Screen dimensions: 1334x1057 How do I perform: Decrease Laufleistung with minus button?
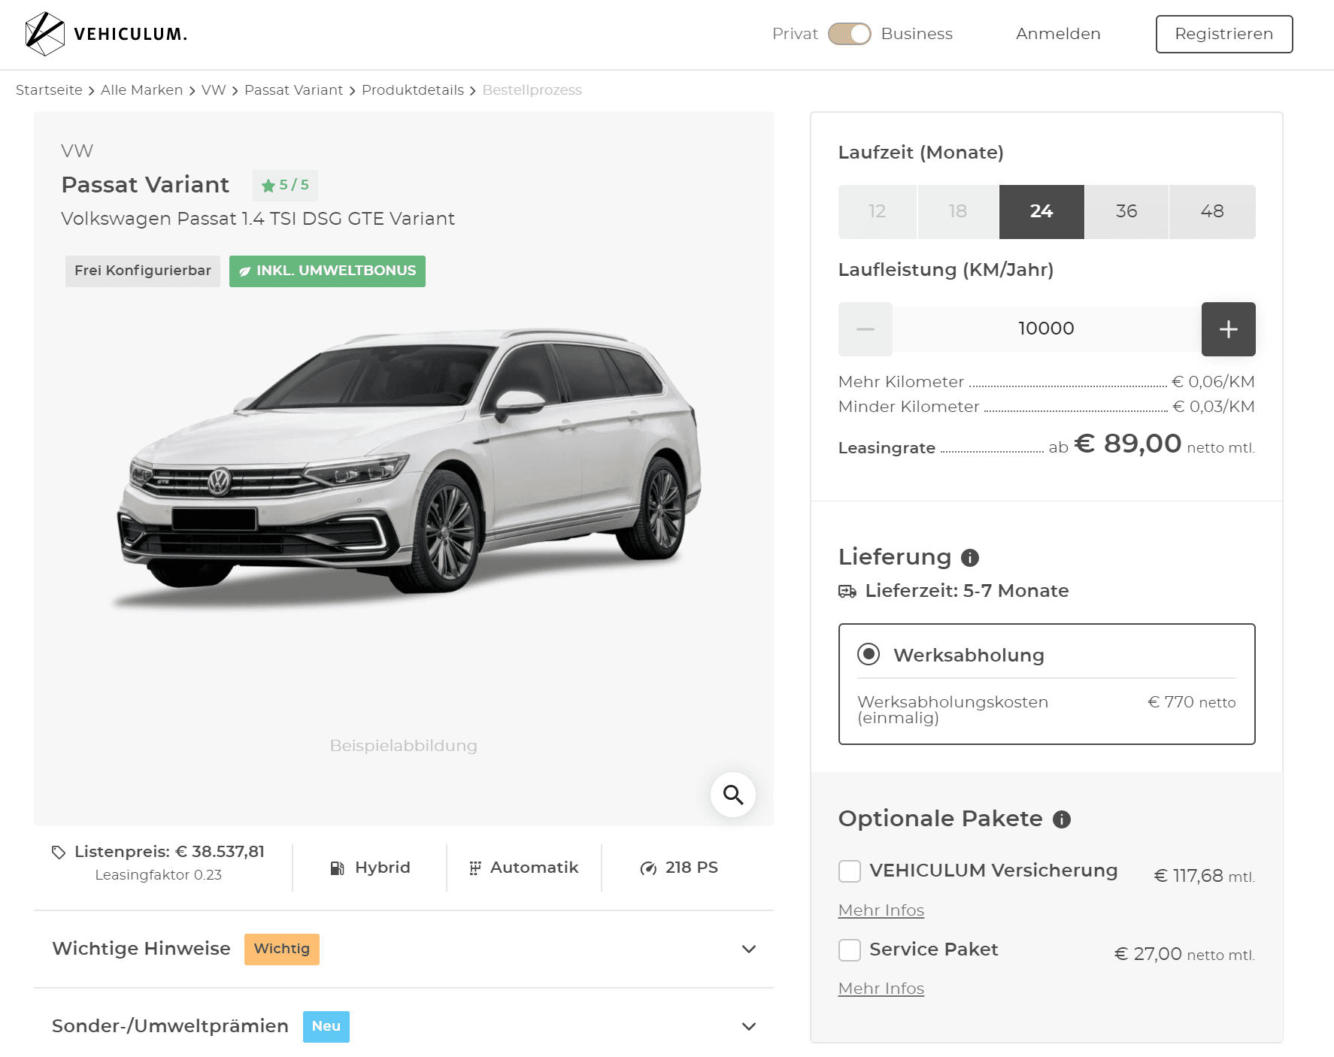pos(866,329)
